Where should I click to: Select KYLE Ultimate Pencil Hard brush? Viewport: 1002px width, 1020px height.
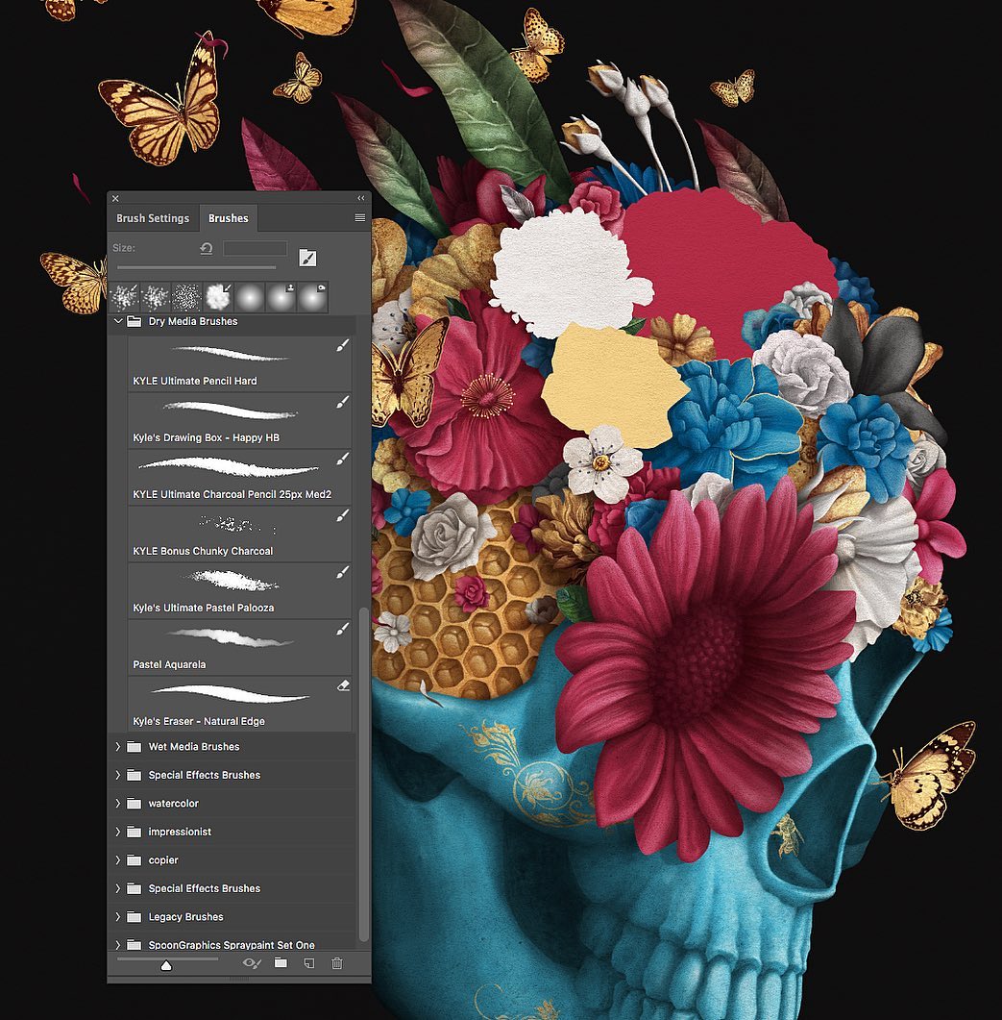point(239,363)
